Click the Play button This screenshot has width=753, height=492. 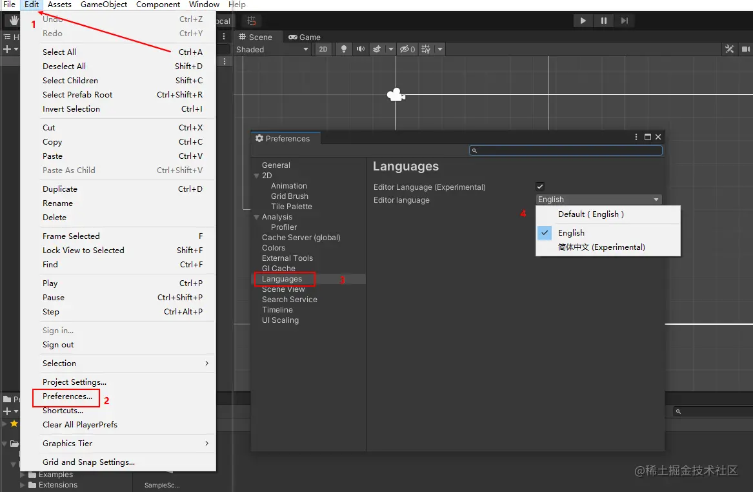pos(583,21)
